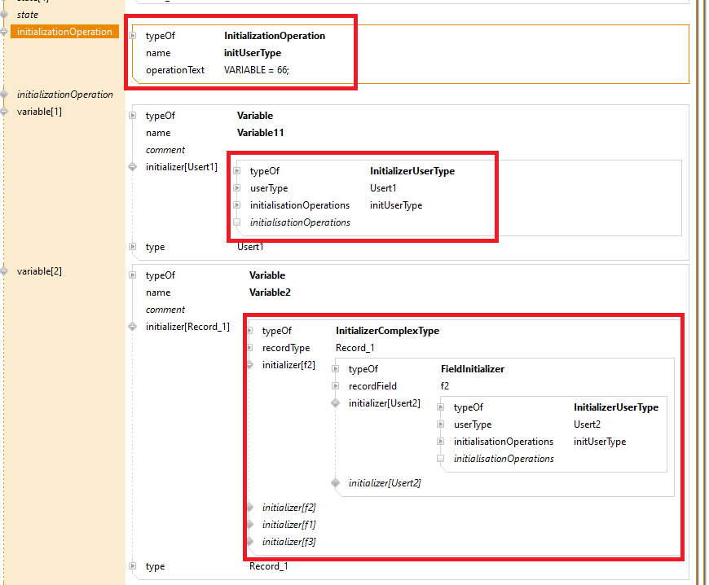Click the italic comment field under Variable2
The height and width of the screenshot is (585, 709).
point(165,310)
